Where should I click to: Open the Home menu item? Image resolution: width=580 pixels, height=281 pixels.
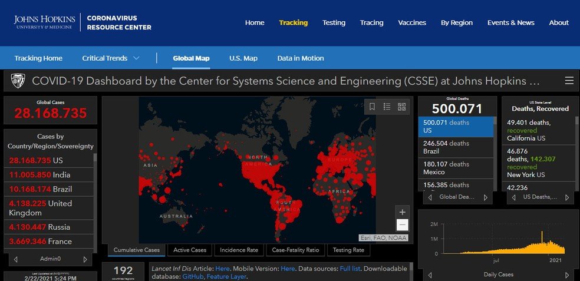coord(255,22)
